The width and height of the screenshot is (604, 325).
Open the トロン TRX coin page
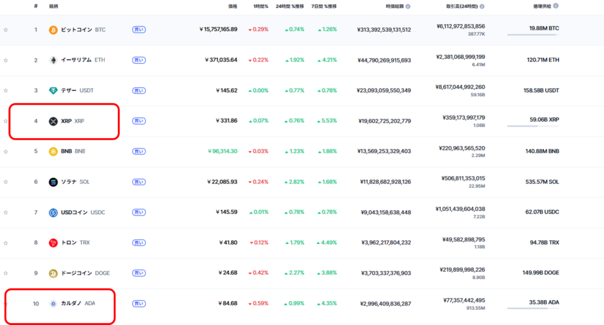75,242
